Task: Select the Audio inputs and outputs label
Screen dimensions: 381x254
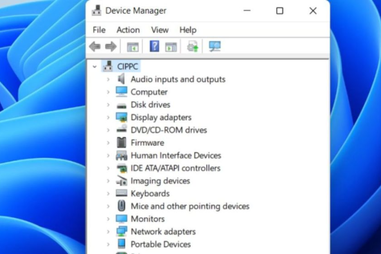Action: point(178,79)
